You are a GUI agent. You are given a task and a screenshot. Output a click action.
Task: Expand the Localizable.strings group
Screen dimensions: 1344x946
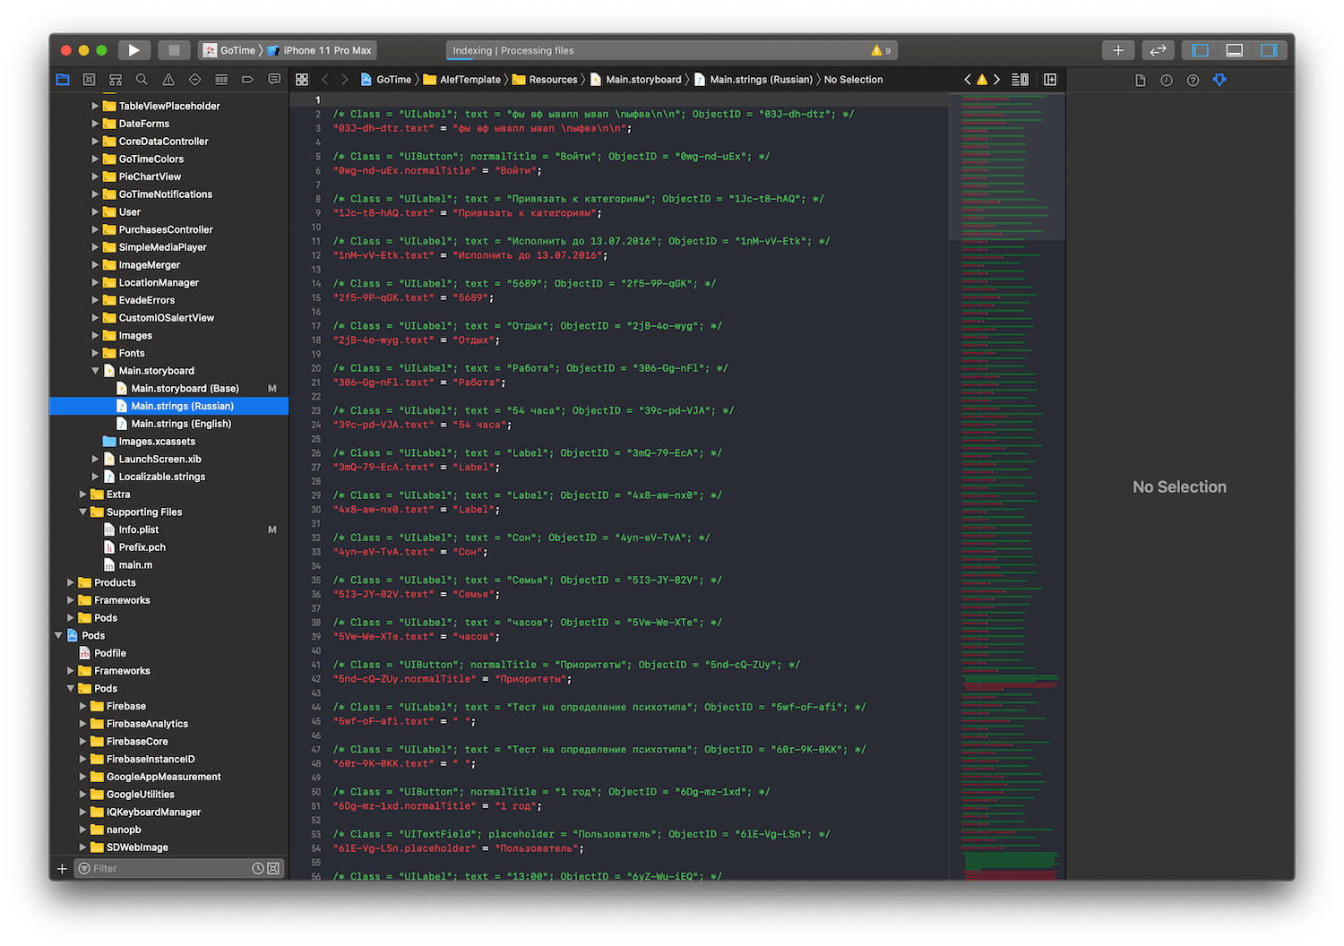(96, 477)
